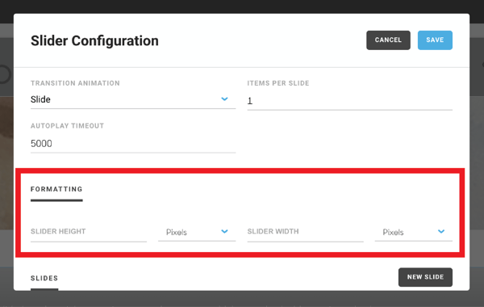This screenshot has width=484, height=307.
Task: Click the partial circle icon behind dialog
Action: coord(5,74)
